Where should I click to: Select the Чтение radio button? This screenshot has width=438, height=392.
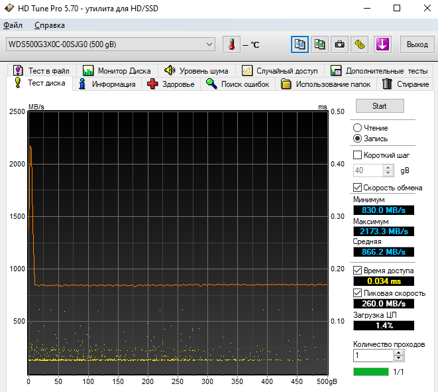click(358, 127)
